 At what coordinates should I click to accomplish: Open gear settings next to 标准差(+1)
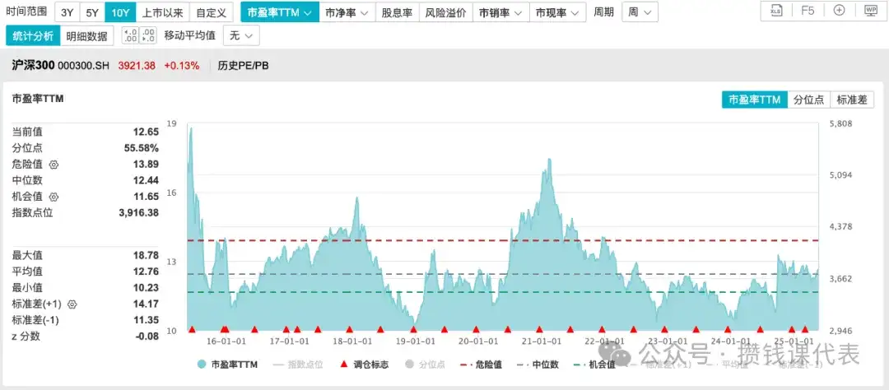click(x=72, y=304)
